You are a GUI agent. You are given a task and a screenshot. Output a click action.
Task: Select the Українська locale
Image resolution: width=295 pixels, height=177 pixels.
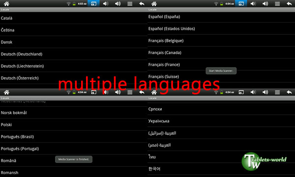(x=221, y=121)
